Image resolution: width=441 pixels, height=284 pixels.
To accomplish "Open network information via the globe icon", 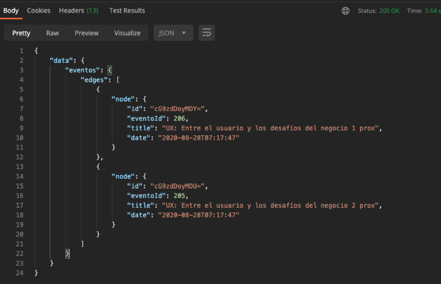I will click(345, 10).
